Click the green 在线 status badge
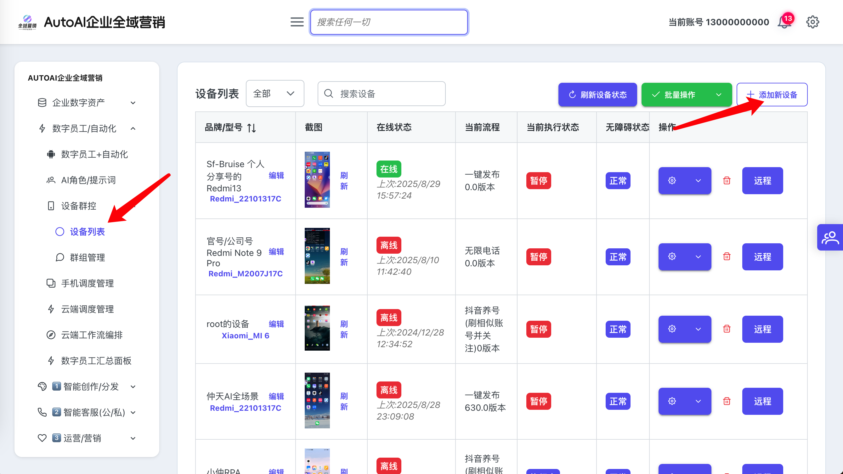 pyautogui.click(x=389, y=169)
